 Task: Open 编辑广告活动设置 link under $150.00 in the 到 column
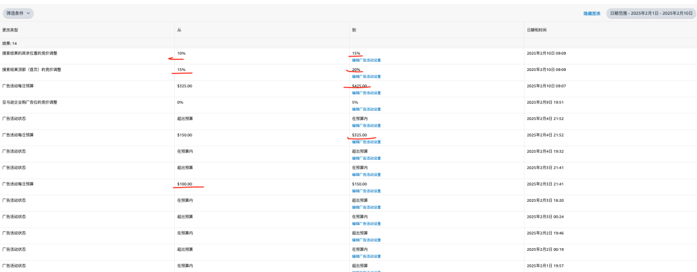coord(367,191)
